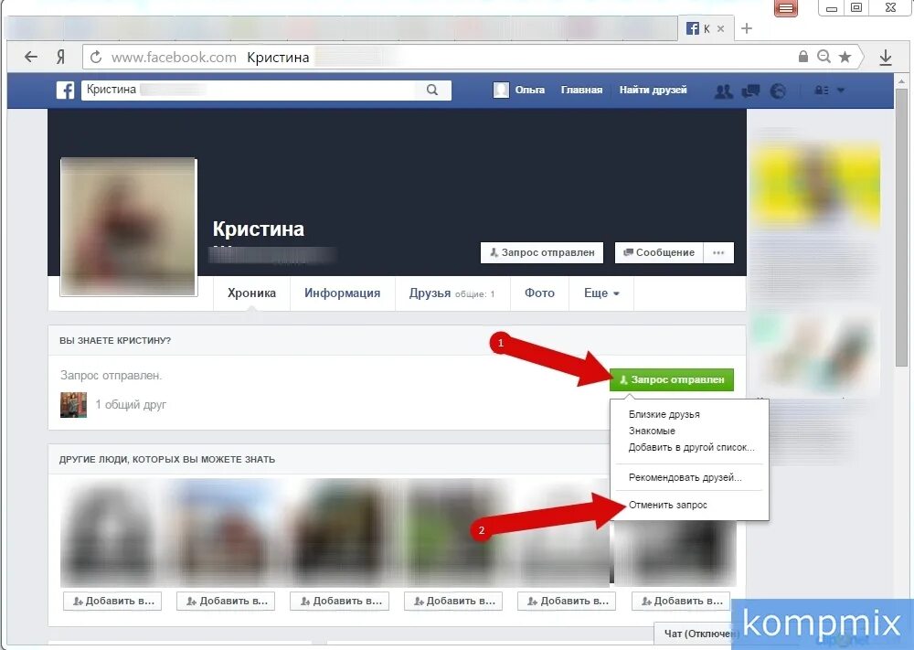This screenshot has width=914, height=650.
Task: Click the 1 общий друг link
Action: (x=131, y=405)
